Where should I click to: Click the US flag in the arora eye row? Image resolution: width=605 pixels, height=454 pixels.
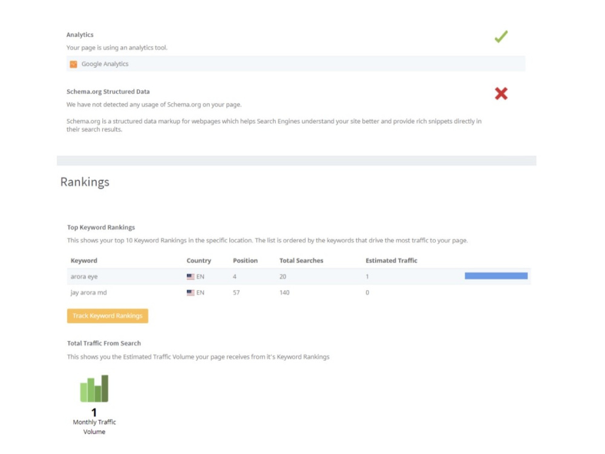click(x=191, y=277)
